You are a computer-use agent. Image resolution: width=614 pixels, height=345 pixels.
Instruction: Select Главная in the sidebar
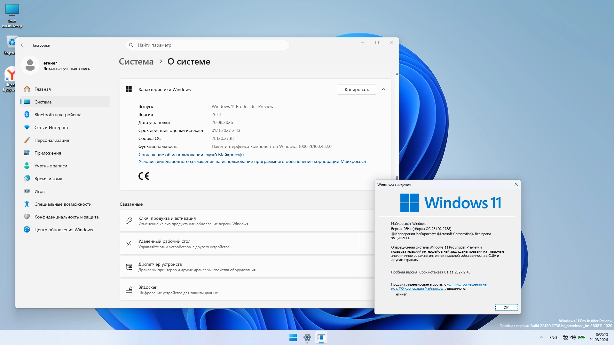pos(65,89)
